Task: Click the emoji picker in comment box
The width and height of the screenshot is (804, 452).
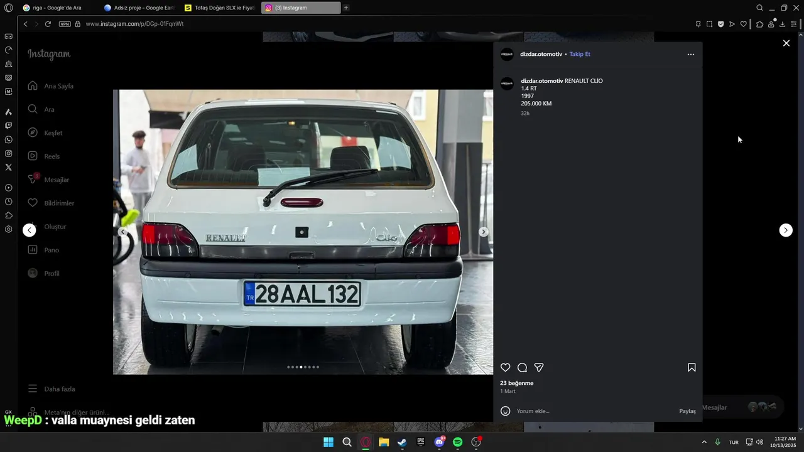Action: click(505, 411)
